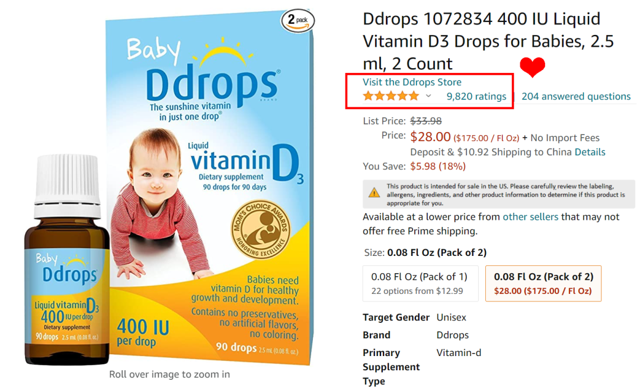Click the product title heading
The image size is (640, 391).
click(488, 41)
